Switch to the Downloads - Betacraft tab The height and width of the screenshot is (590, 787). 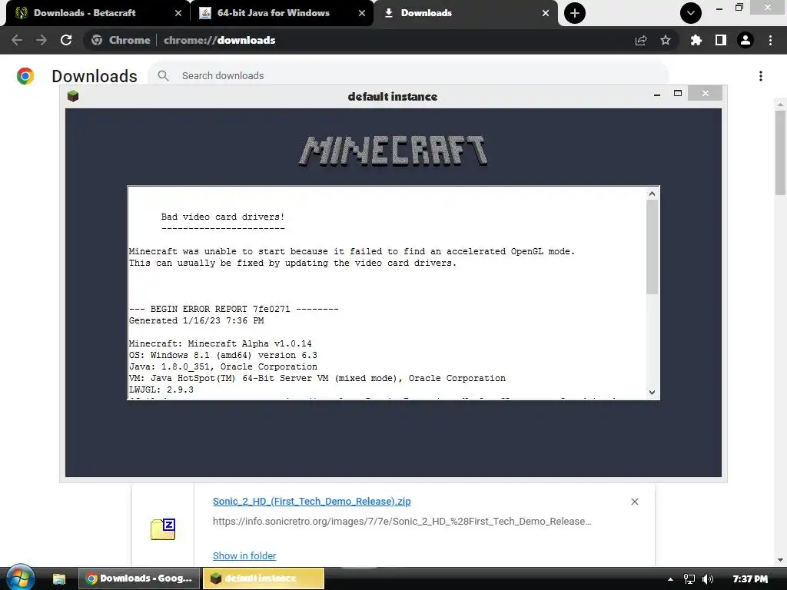95,13
